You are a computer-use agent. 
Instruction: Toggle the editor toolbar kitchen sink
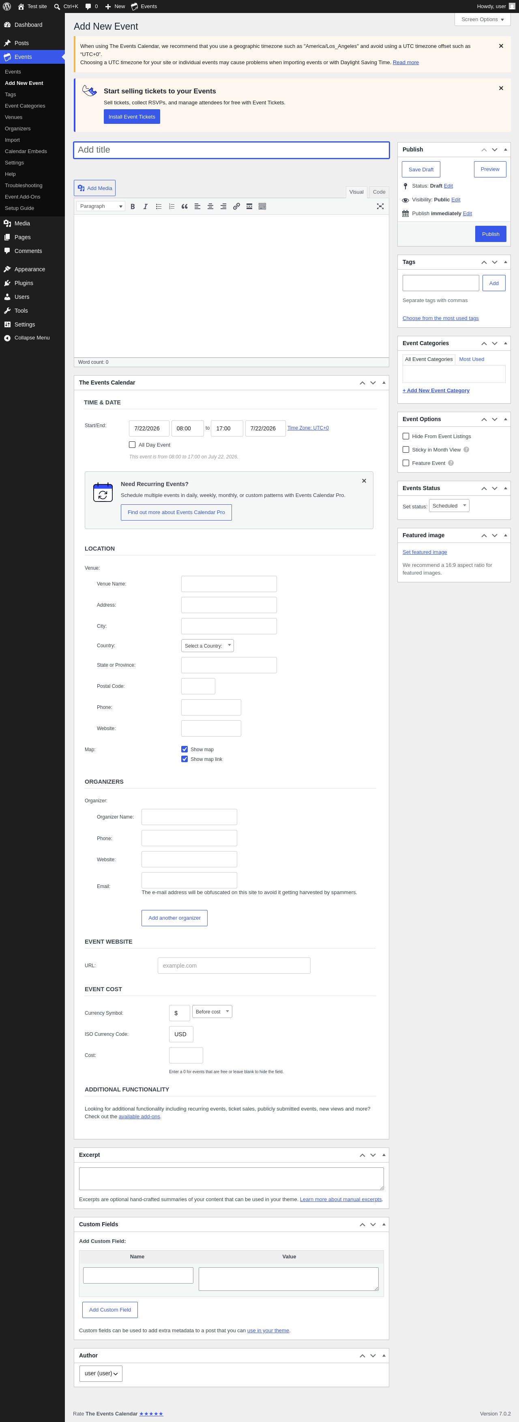click(262, 206)
